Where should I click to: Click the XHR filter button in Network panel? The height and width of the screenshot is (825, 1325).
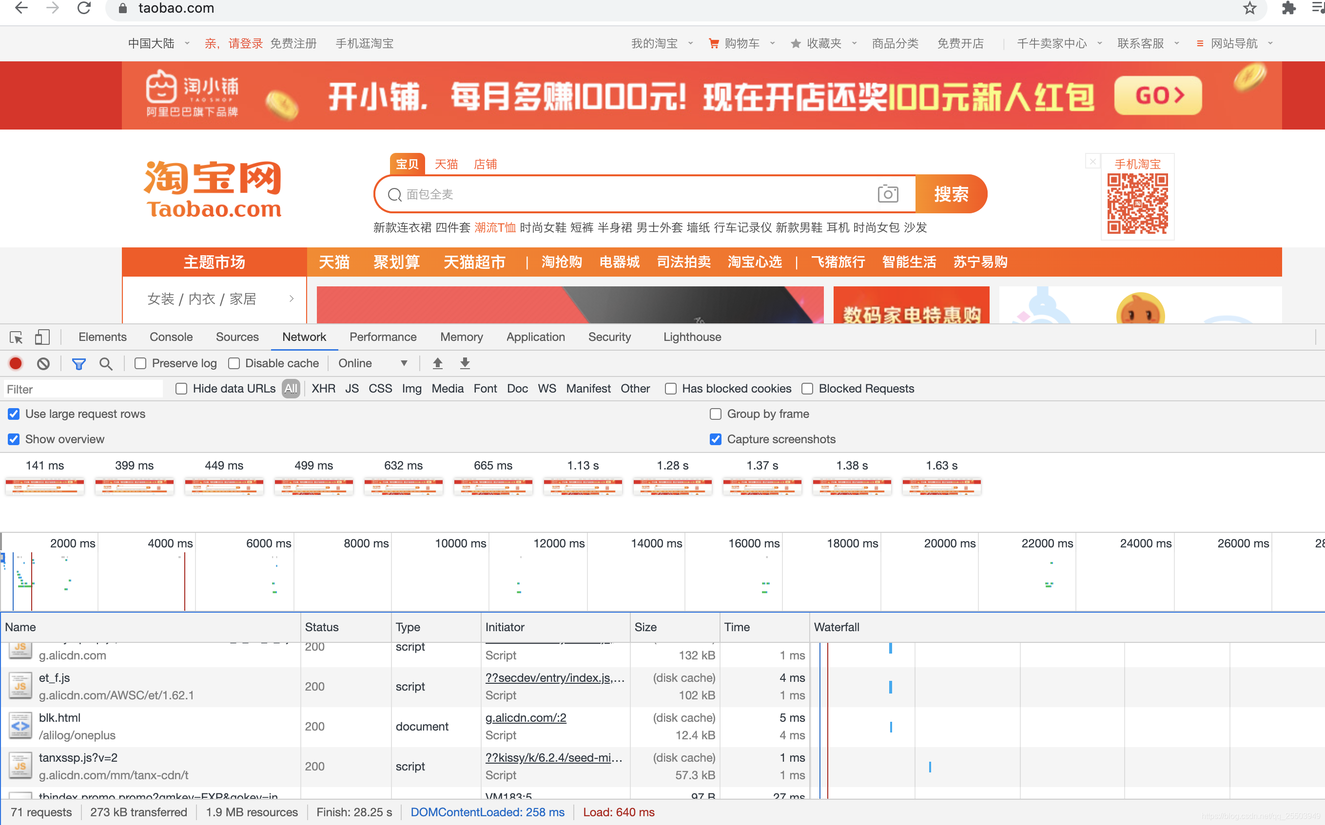tap(324, 389)
